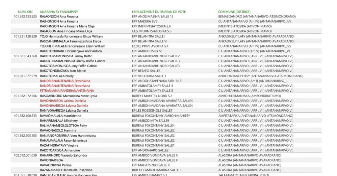337x176 pixels.
Task: Click name RAJOHNSON Aina Finoana Marie Olga
Action: (67, 26)
